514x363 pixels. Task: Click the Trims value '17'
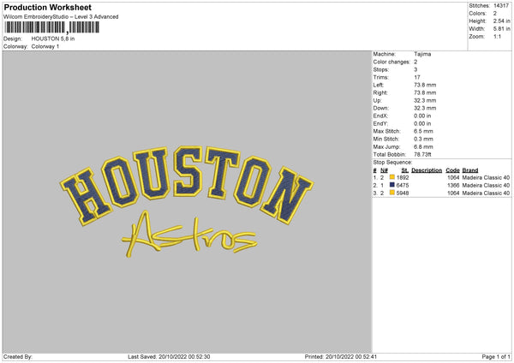click(417, 77)
